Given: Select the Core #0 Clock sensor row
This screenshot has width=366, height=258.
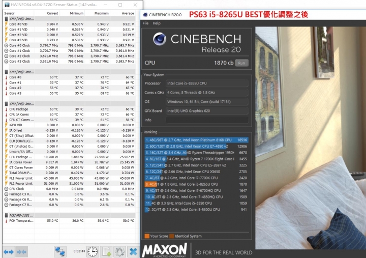Looking at the screenshot, I should (x=70, y=45).
